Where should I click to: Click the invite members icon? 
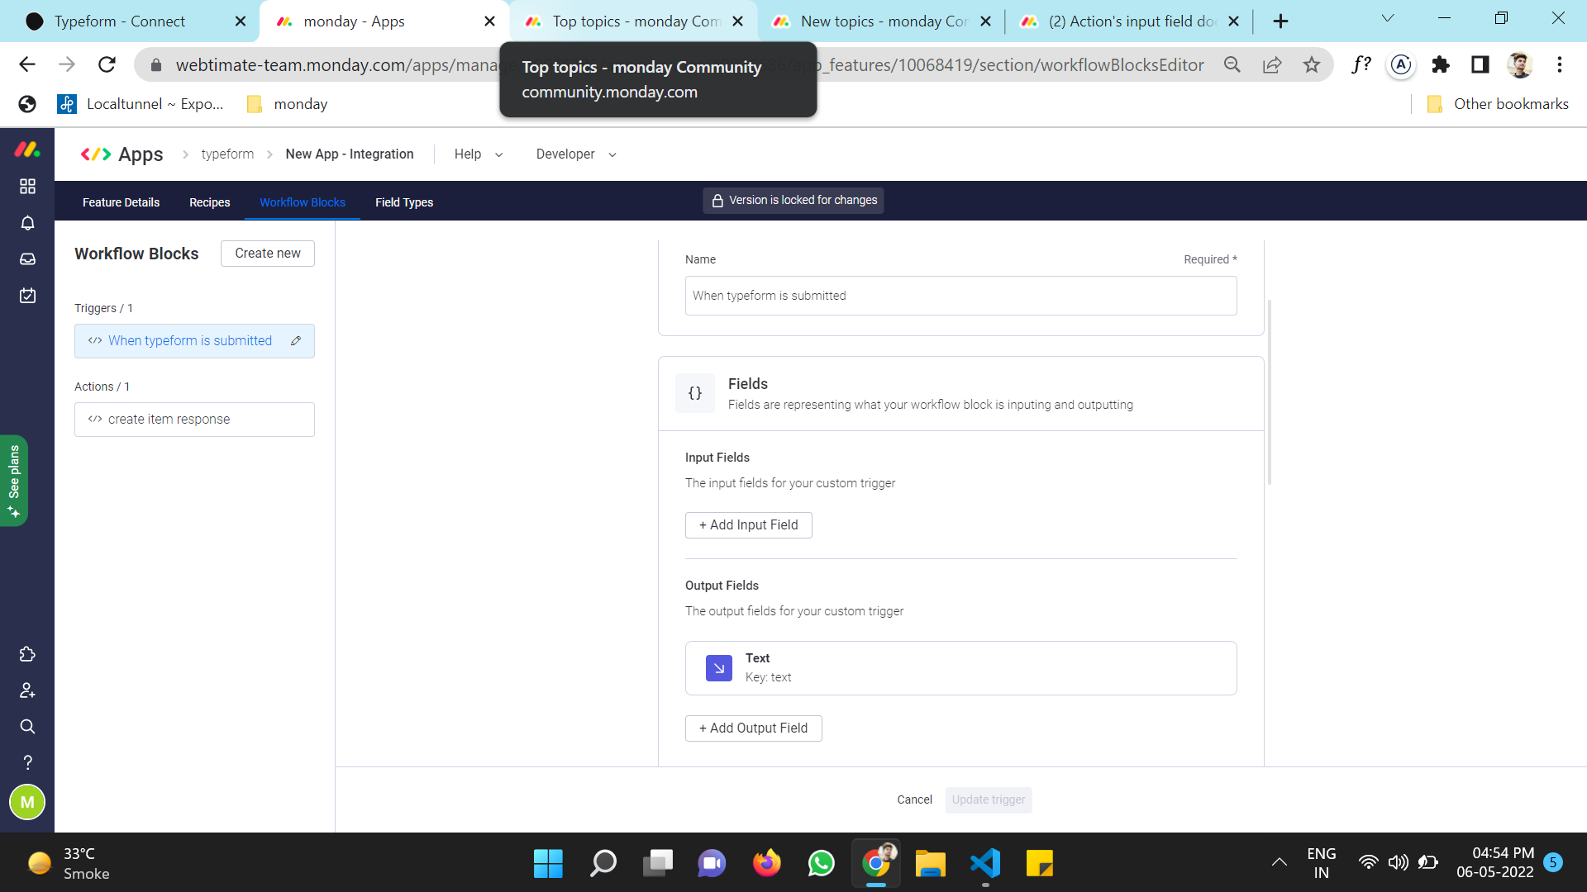27,690
